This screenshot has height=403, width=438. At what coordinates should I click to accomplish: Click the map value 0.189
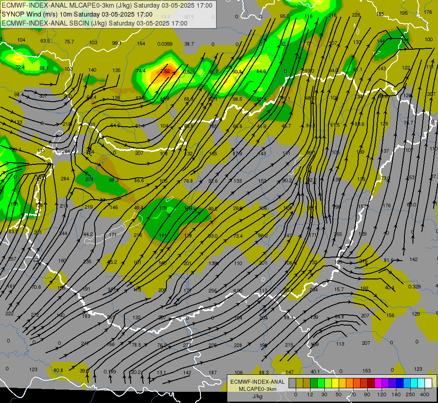pos(110,372)
